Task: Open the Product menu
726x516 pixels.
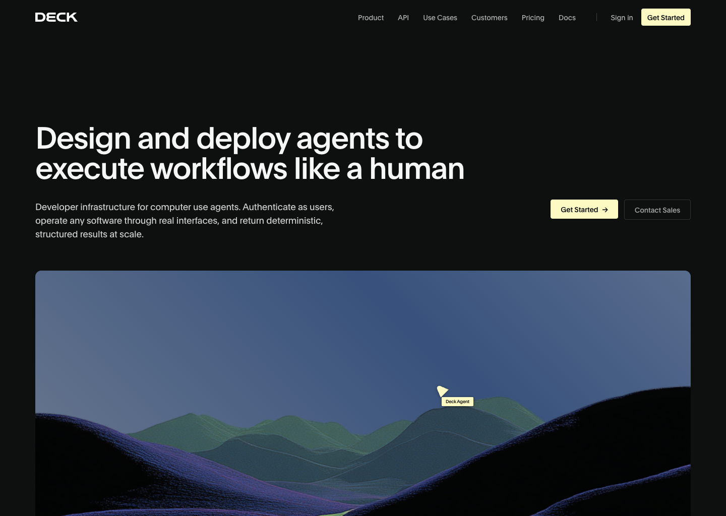Action: (371, 18)
